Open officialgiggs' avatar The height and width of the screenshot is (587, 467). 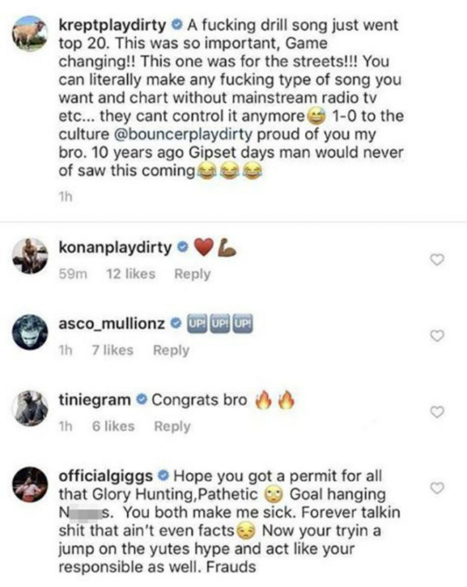[30, 484]
